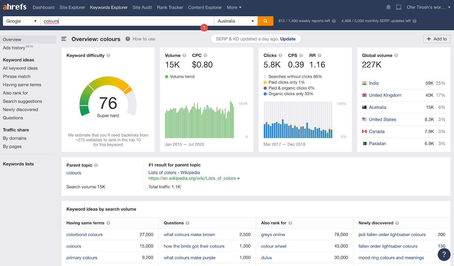Click Parent topic info icon
Viewport: 454px width, 266px height.
(96, 165)
